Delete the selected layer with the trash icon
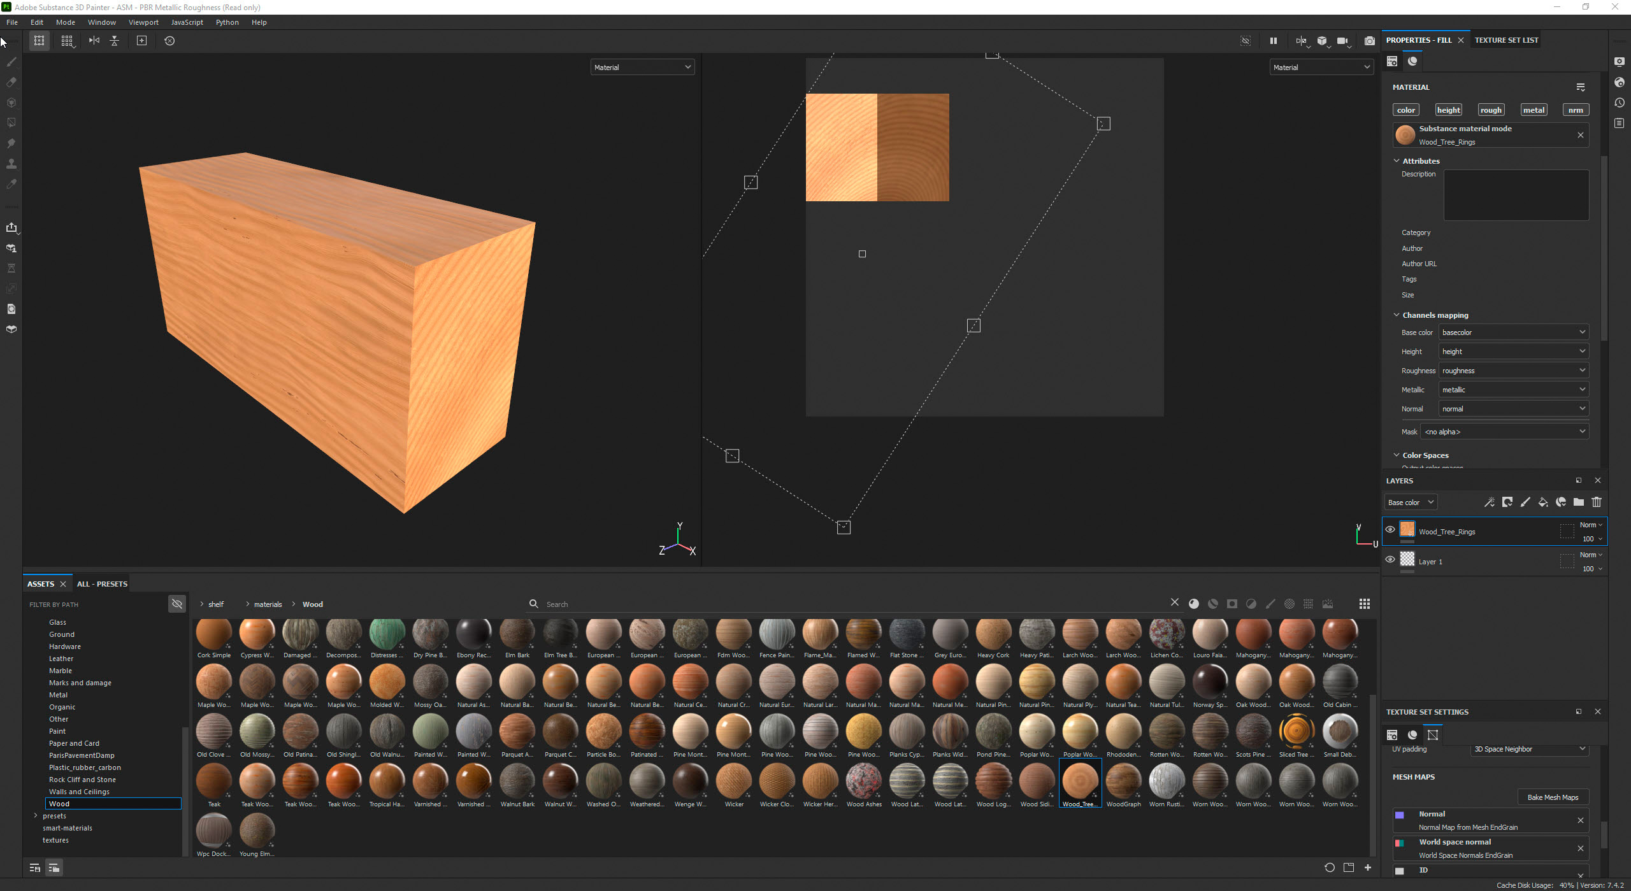 click(1597, 503)
